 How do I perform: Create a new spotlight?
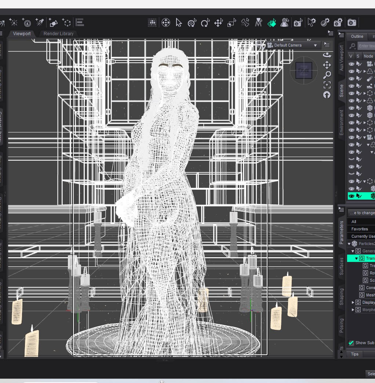coord(40,22)
